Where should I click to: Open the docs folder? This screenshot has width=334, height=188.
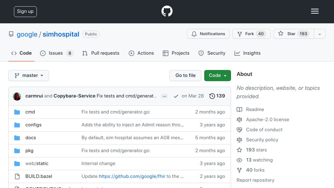31,138
